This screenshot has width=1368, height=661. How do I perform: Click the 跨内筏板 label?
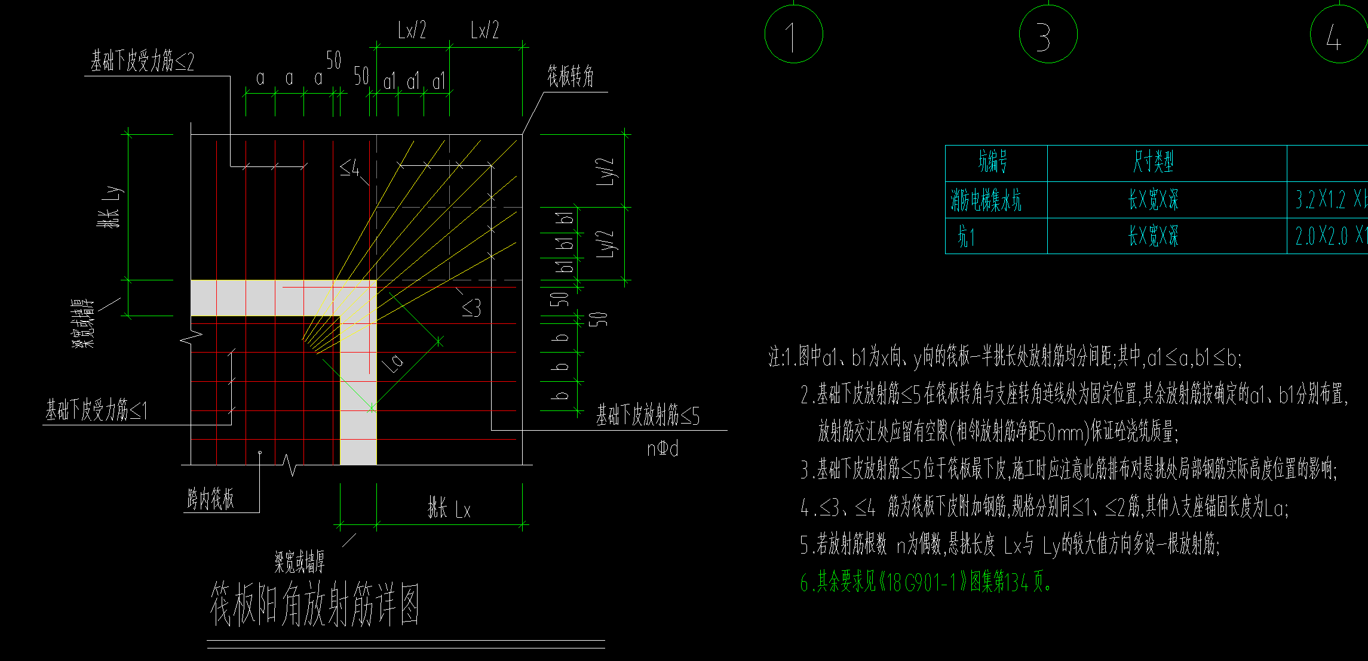coord(210,499)
